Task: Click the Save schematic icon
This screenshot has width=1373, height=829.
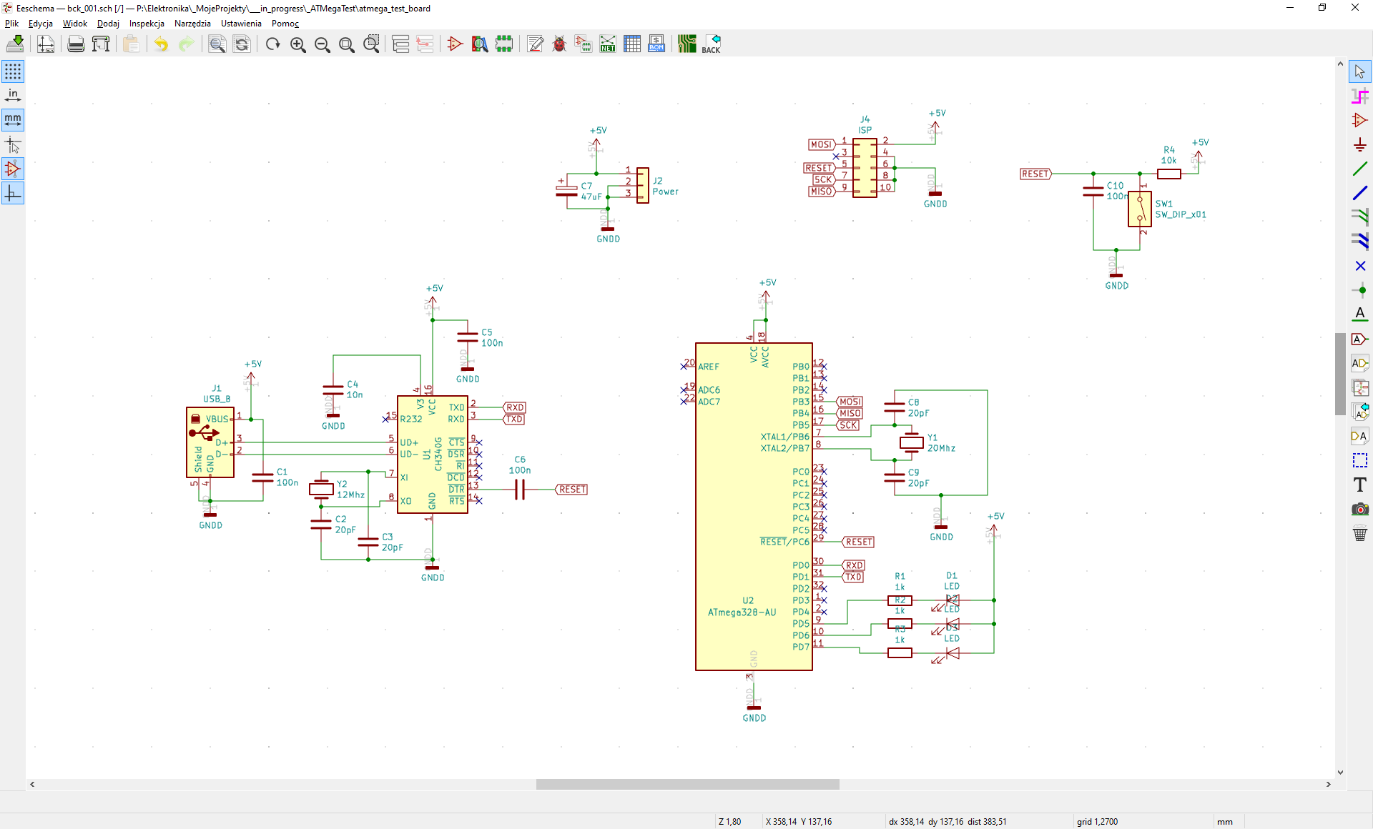Action: 15,44
